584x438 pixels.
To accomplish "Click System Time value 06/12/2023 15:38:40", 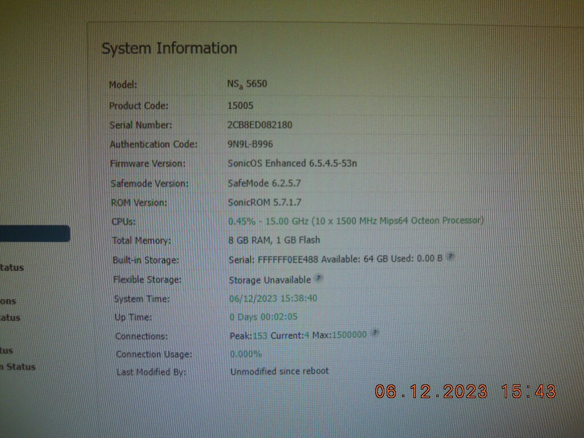I will click(x=273, y=298).
